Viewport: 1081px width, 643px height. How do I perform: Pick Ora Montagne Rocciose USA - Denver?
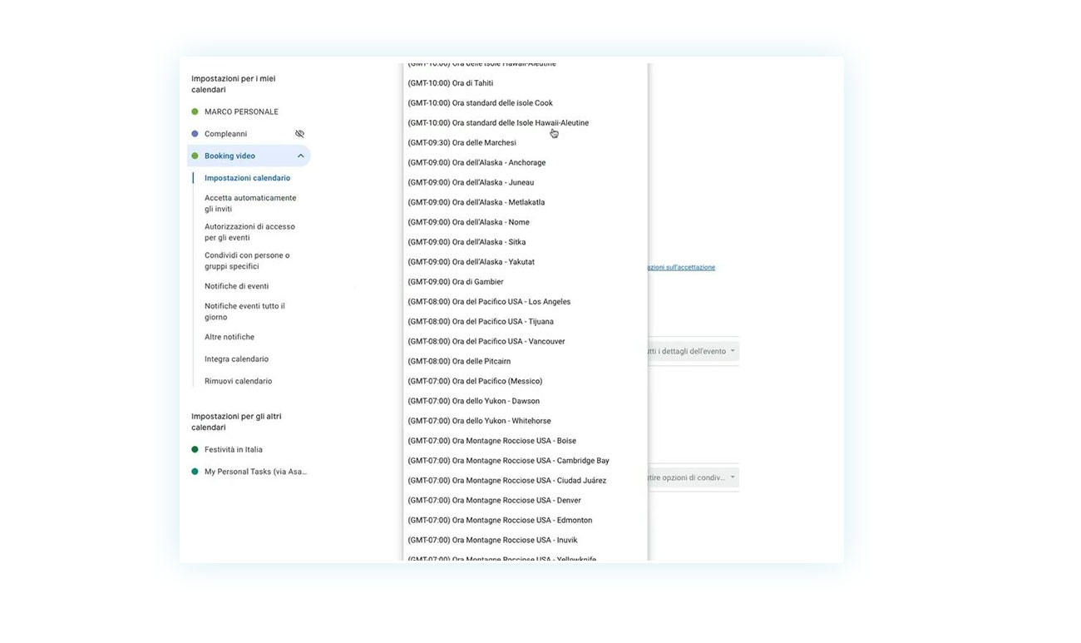tap(525, 501)
